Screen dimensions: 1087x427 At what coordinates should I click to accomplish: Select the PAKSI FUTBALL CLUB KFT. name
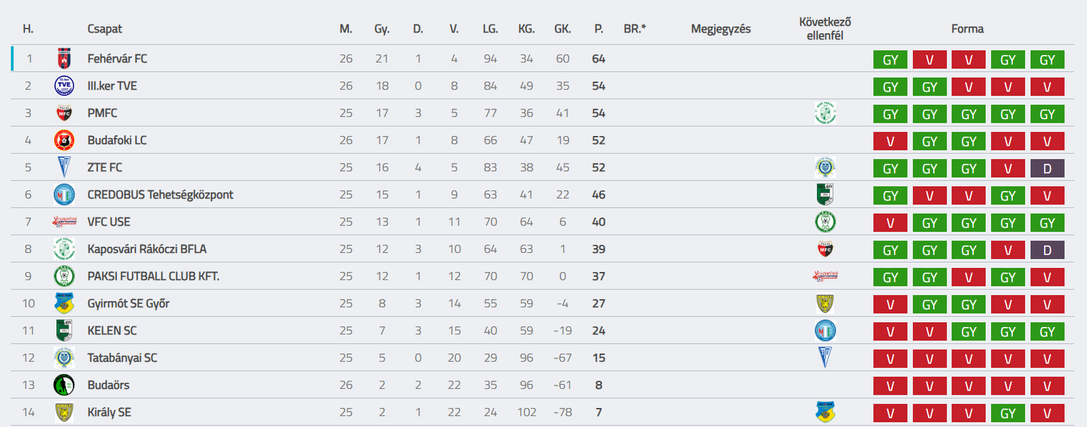point(153,276)
